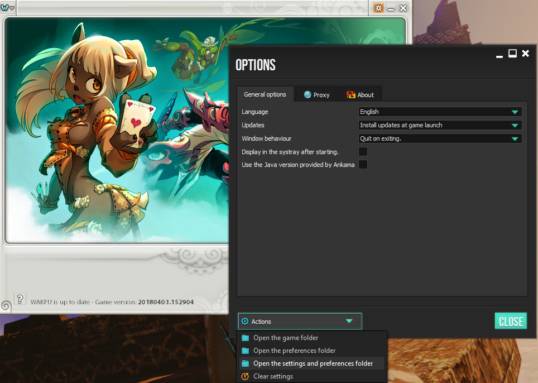The image size is (538, 383).
Task: Switch to the General options tab
Action: 265,94
